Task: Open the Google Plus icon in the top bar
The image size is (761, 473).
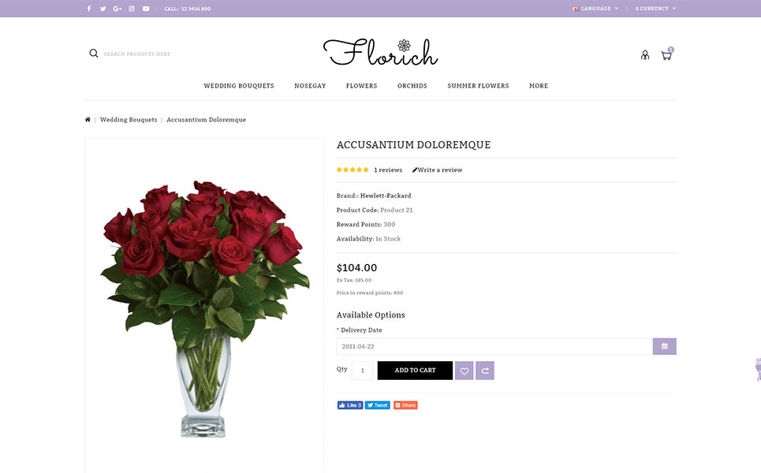Action: pos(118,9)
